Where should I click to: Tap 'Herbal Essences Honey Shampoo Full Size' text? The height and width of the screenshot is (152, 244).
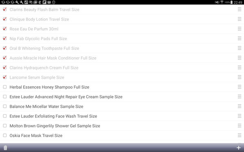(49, 87)
